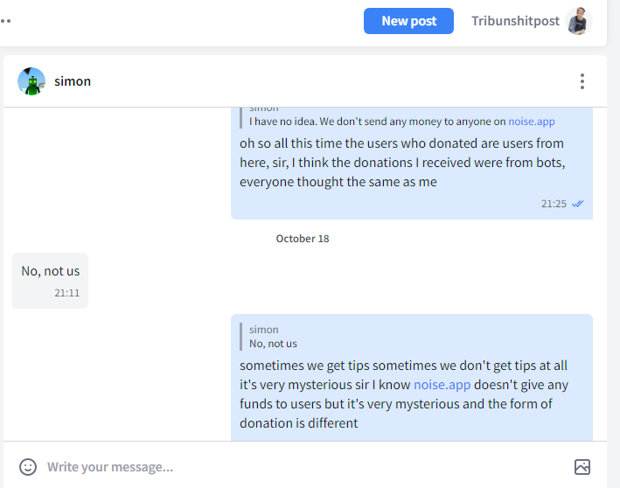Select the 'No, not us' message bubble

[x=50, y=281]
